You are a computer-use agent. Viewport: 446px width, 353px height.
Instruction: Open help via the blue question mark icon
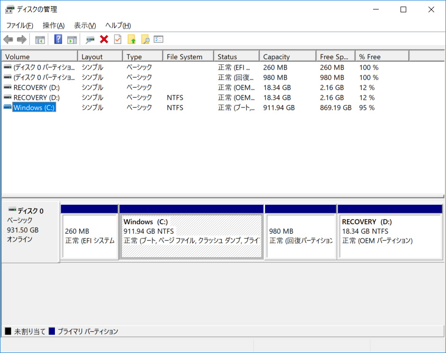click(x=58, y=39)
